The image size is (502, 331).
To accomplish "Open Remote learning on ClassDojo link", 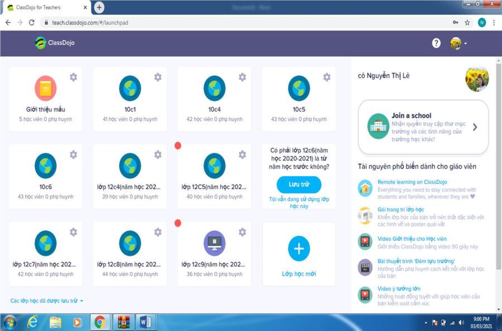I will [x=412, y=182].
